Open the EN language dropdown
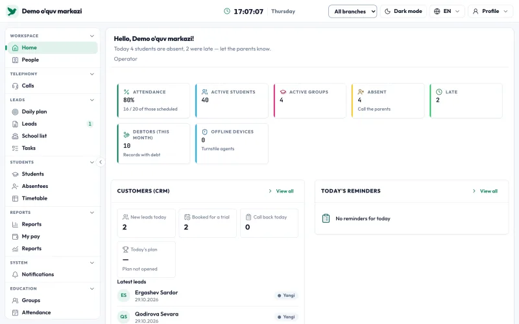Image resolution: width=519 pixels, height=324 pixels. click(x=447, y=11)
